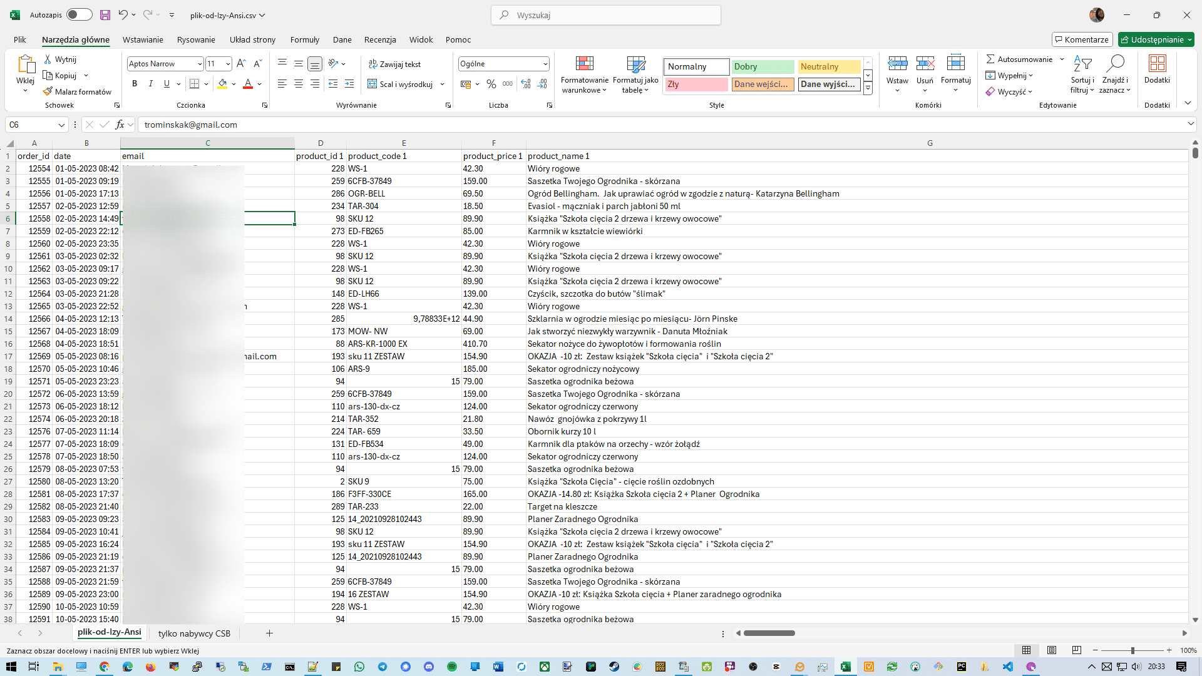Expand the Name Box dropdown for C6

[61, 125]
